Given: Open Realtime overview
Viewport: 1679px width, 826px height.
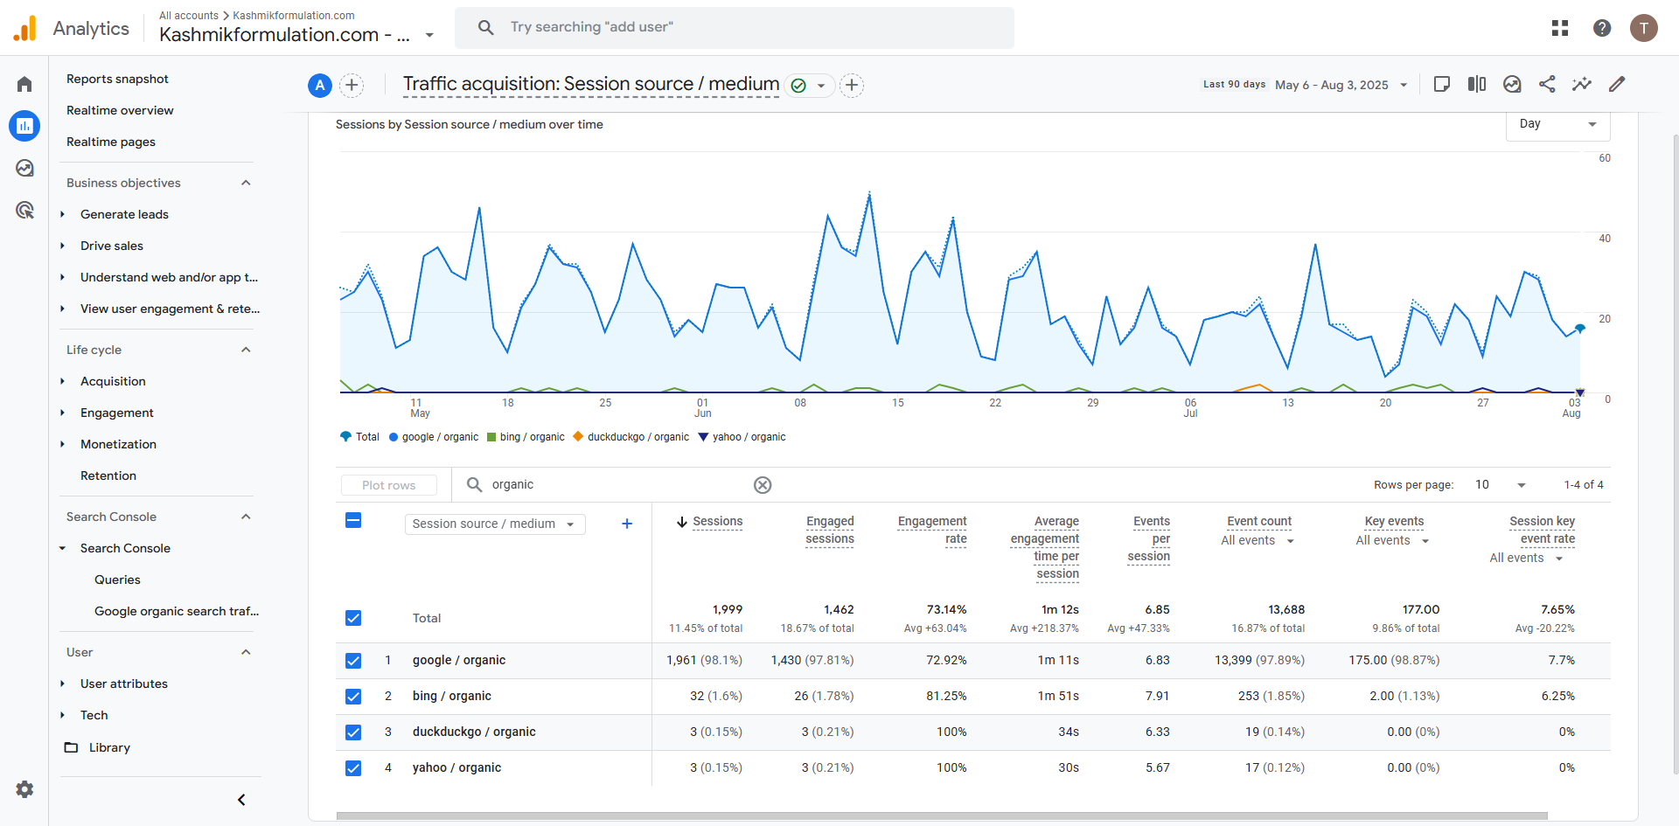Looking at the screenshot, I should coord(120,110).
